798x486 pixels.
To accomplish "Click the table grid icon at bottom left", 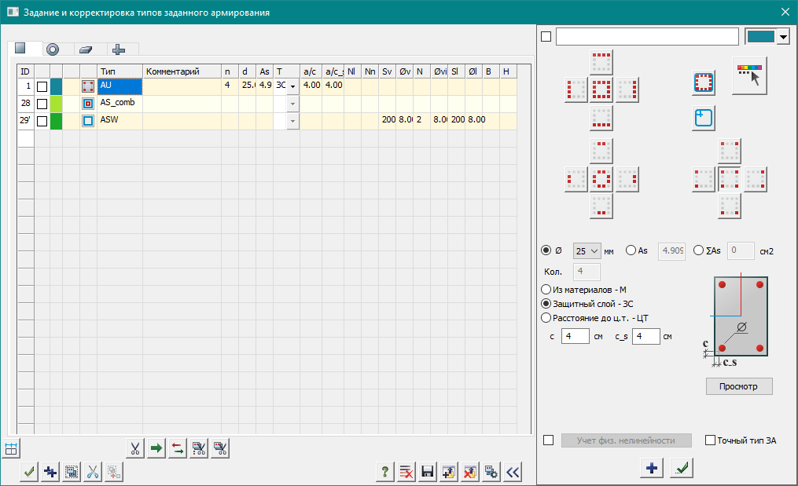I will pos(11,448).
